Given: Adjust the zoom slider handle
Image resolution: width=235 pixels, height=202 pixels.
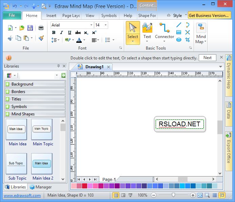Looking at the screenshot, I should [x=173, y=195].
